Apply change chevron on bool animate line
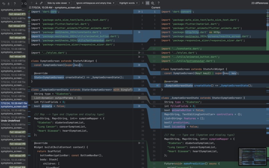The height and width of the screenshot is (168, 269). tap(139, 106)
